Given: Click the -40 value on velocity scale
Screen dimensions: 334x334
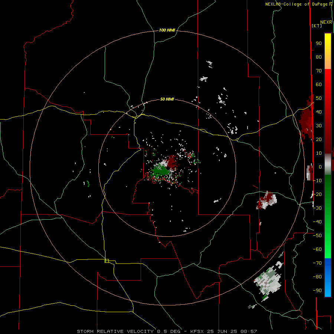Looking at the screenshot, I should pos(317,222).
